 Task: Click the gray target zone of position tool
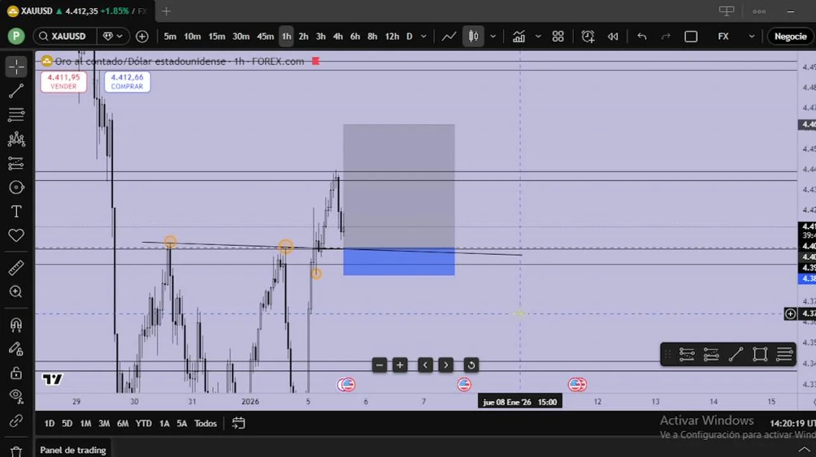[x=399, y=186]
